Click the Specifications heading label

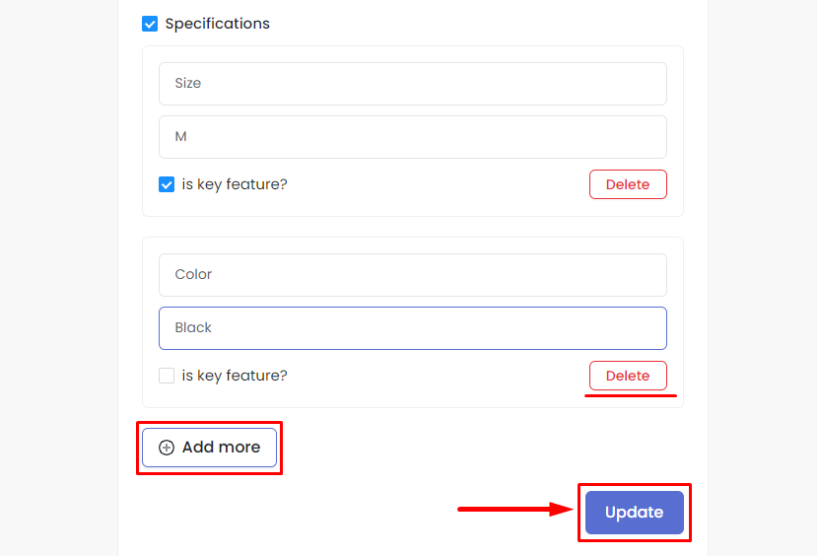tap(217, 24)
